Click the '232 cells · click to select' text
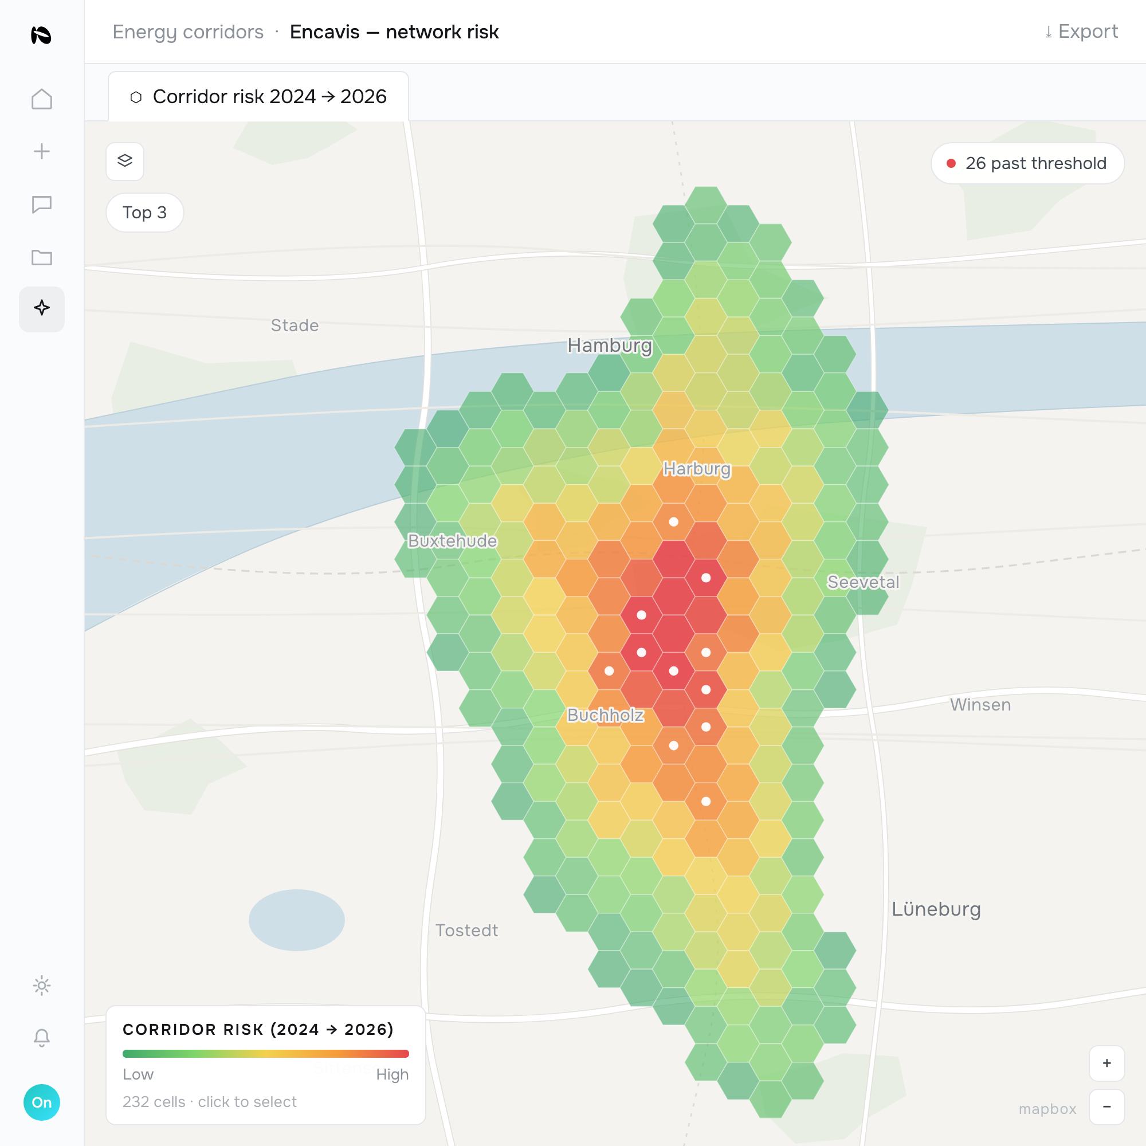The image size is (1146, 1146). pyautogui.click(x=209, y=1102)
